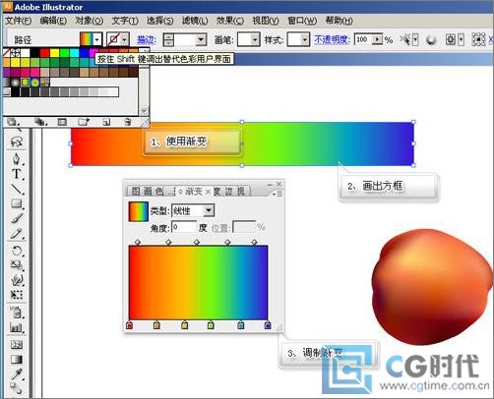Open the gradient panel options menu
Image resolution: width=494 pixels, height=399 pixels.
tap(278, 194)
